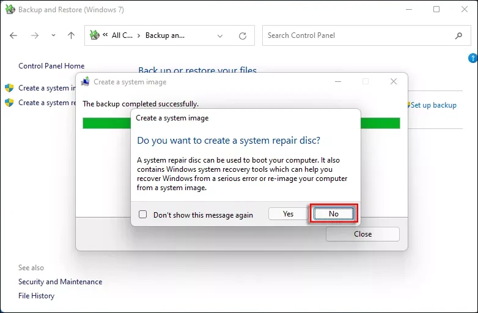This screenshot has width=478, height=313.
Task: Minimize the Backup and Restore main window
Action: click(409, 9)
